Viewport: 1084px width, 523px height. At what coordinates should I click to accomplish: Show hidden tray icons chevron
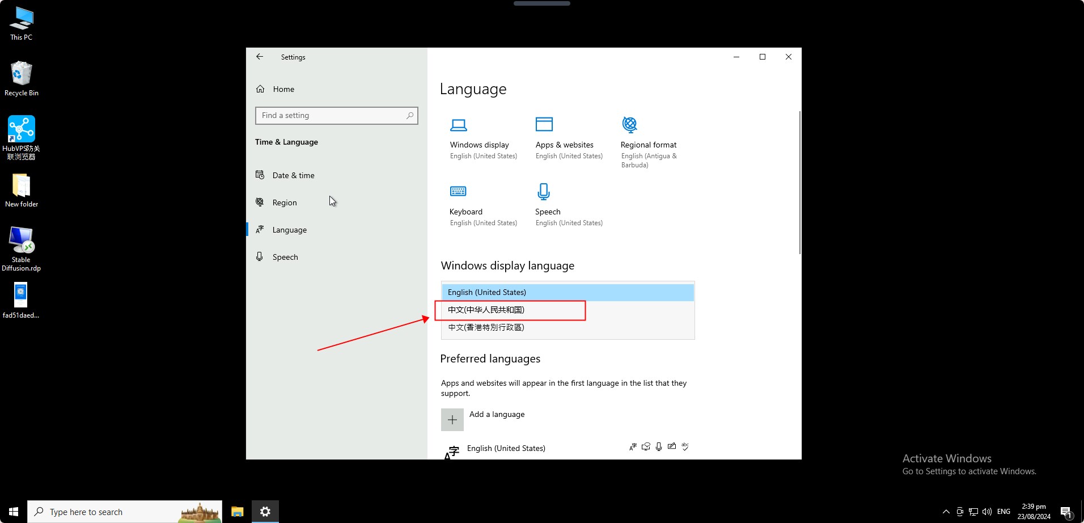point(946,512)
